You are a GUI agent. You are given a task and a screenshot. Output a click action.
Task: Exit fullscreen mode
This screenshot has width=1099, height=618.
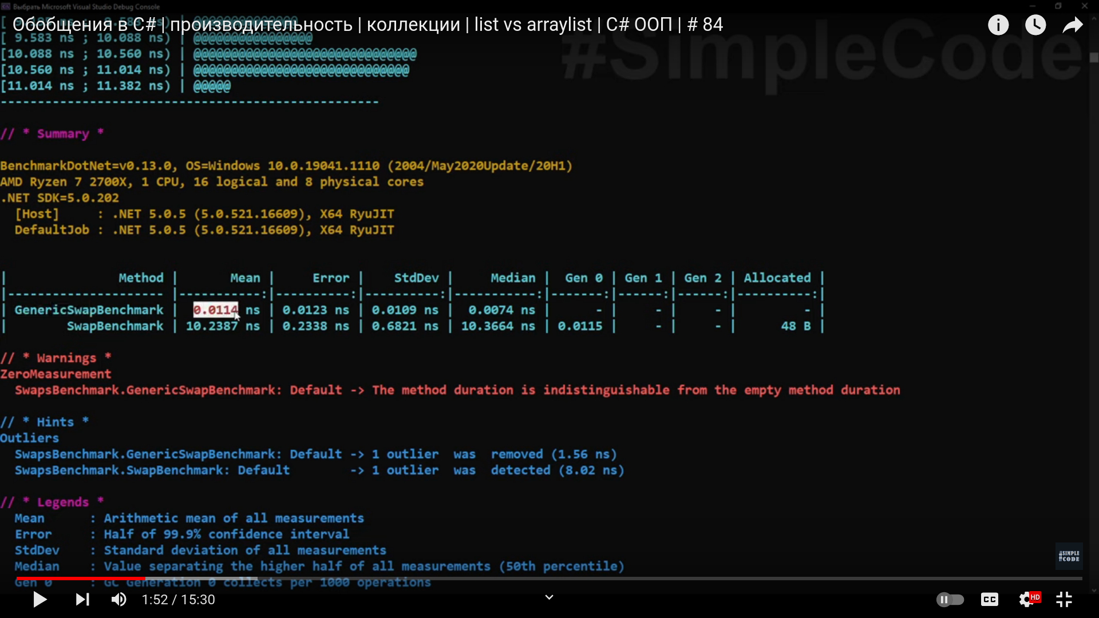click(1064, 599)
